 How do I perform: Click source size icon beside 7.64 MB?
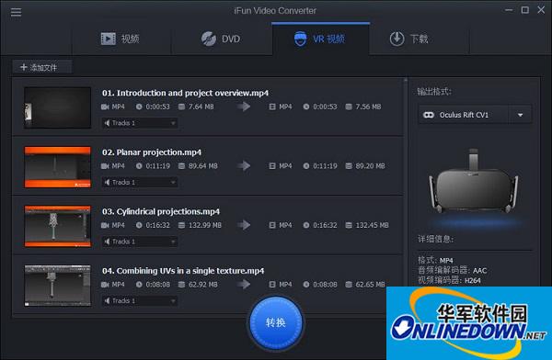(181, 107)
